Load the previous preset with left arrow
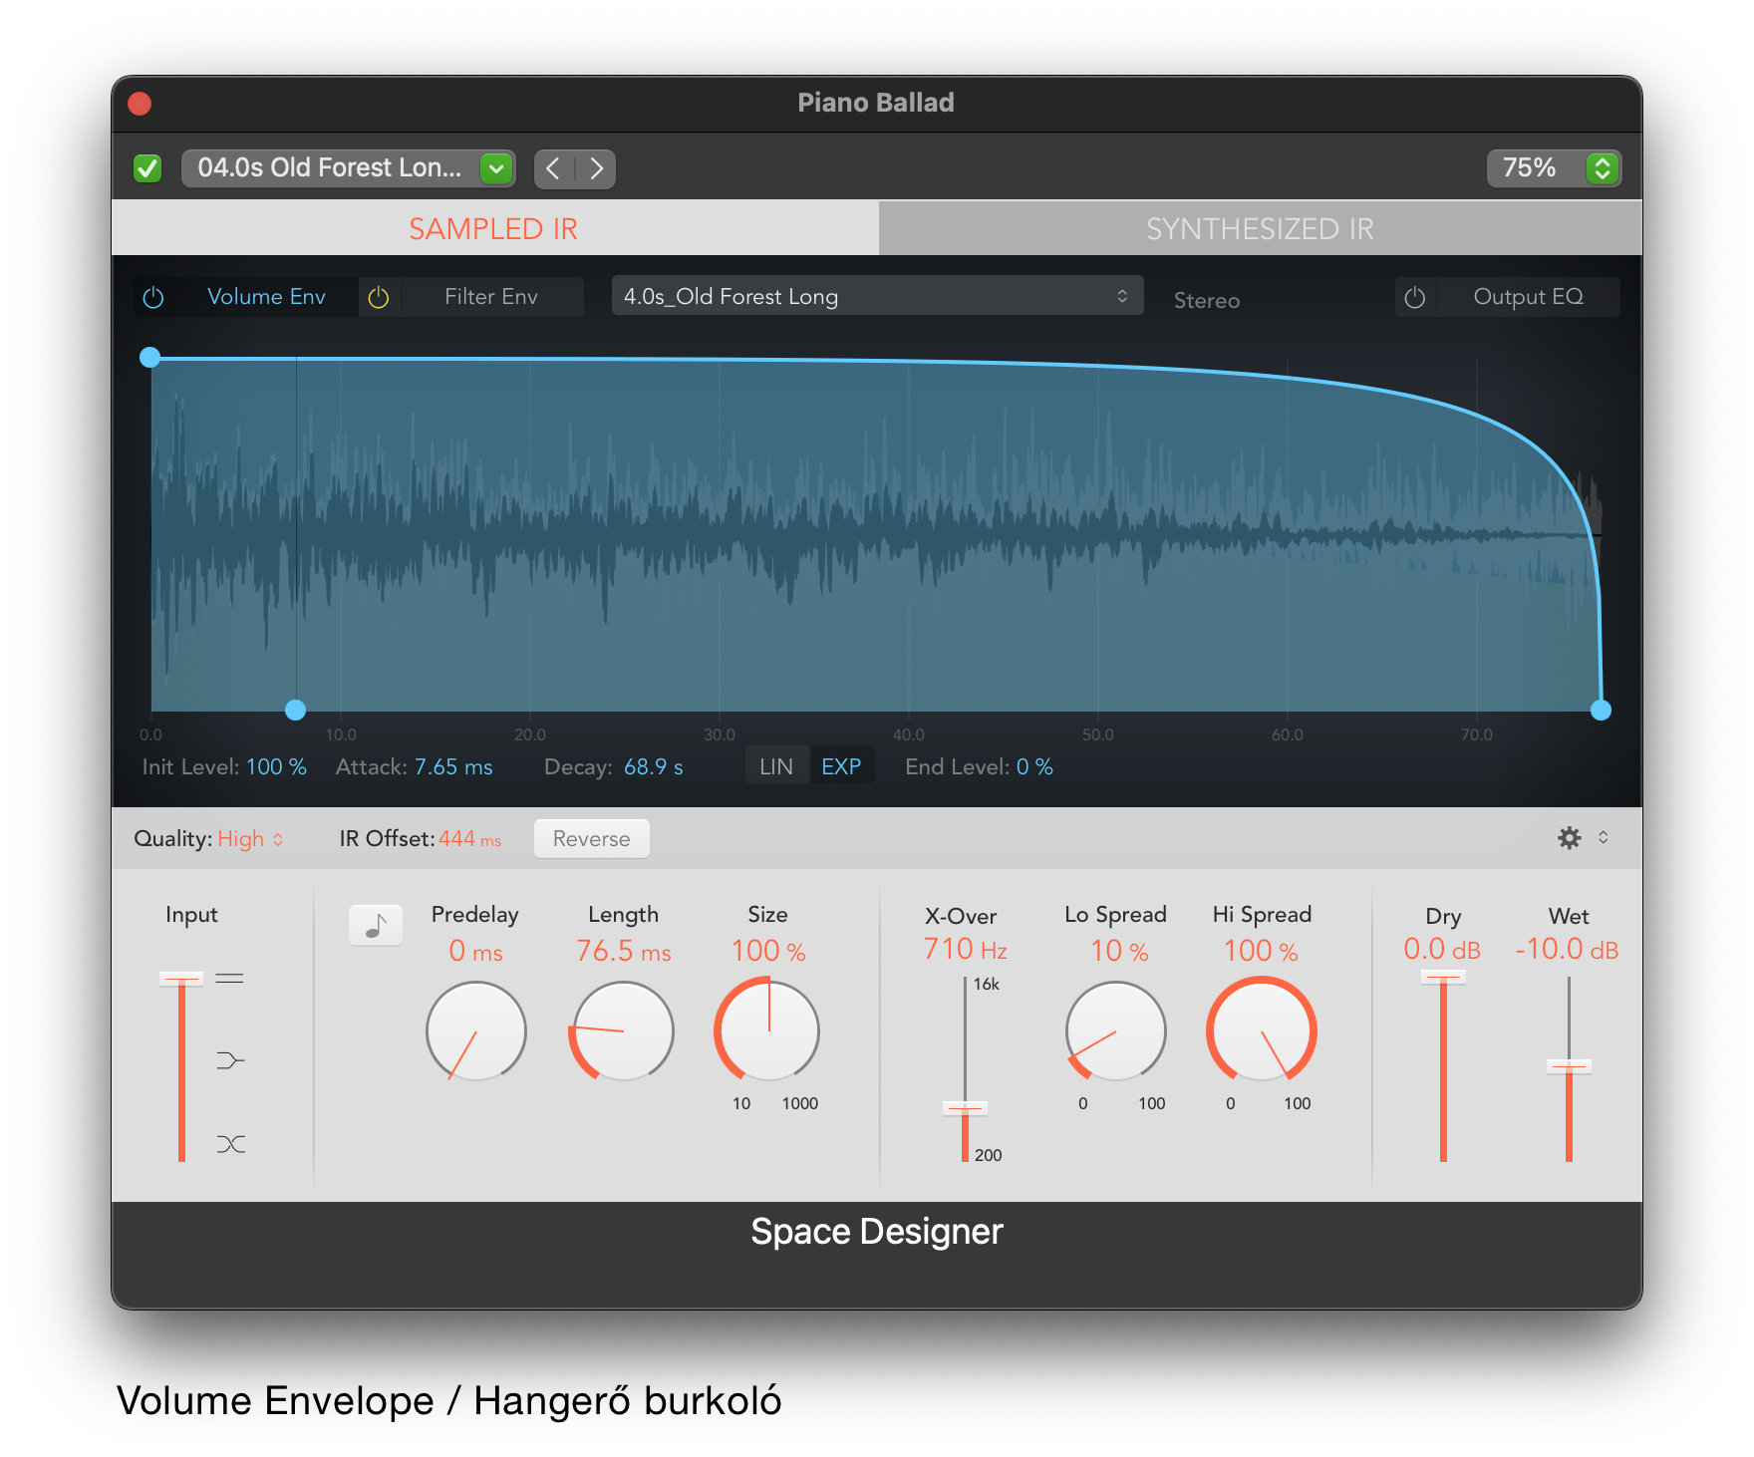 pyautogui.click(x=554, y=168)
